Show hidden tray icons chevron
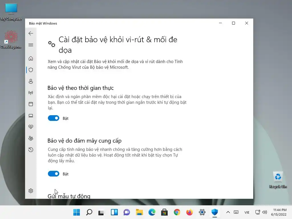Image resolution: width=292 pixels, height=219 pixels. [228, 212]
